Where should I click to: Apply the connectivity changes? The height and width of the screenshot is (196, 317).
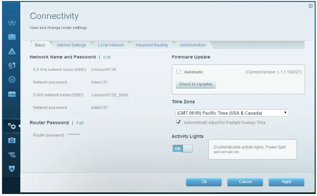[286, 182]
